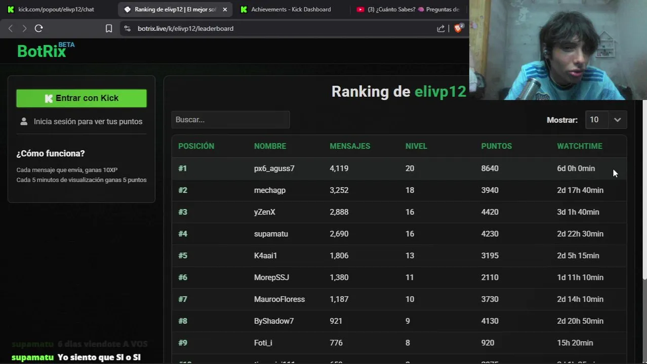
Task: Sort by the MENSAJES column header
Action: [x=350, y=146]
